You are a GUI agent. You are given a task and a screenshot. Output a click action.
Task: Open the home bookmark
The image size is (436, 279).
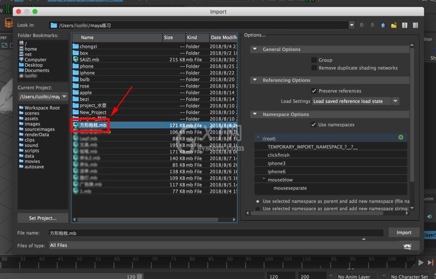coord(28,49)
